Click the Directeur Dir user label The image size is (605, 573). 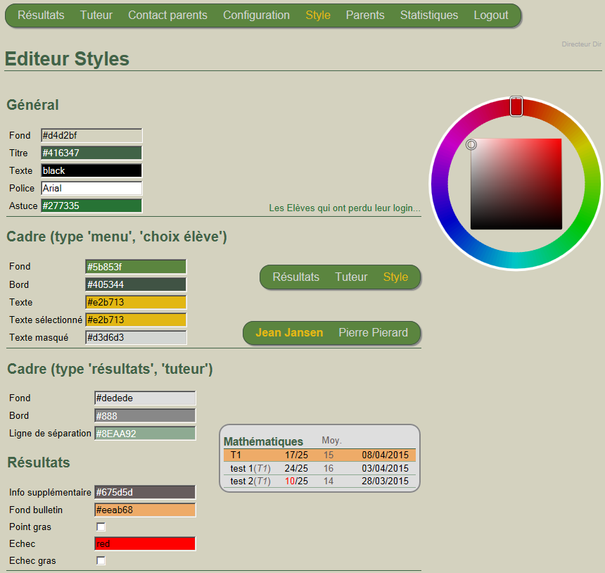[x=582, y=44]
